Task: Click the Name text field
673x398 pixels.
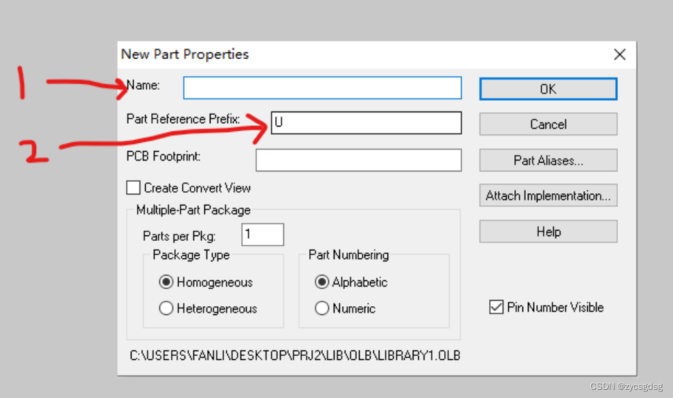Action: coord(322,88)
